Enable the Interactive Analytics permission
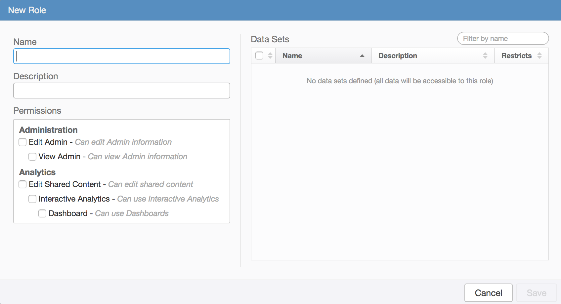 [x=32, y=199]
